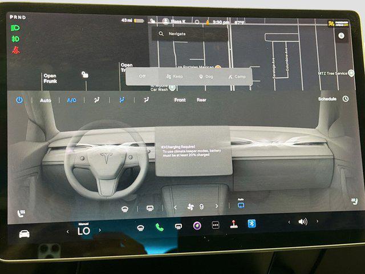This screenshot has width=365, height=274.
Task: Tap the fog light indicator icon
Action: pos(15,39)
